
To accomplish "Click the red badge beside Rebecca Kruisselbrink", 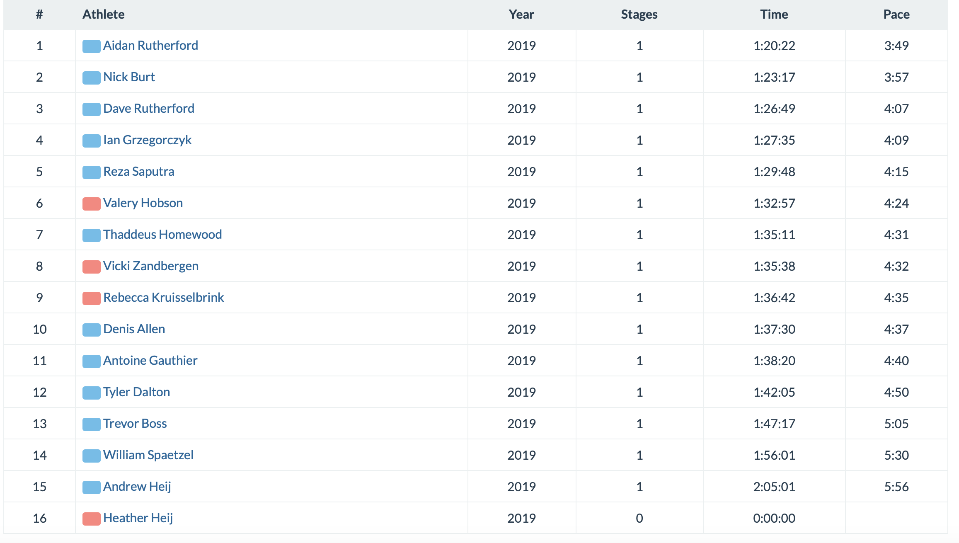I will click(x=91, y=298).
